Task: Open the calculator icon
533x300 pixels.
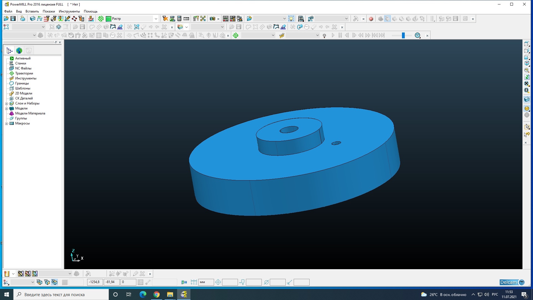Action: pyautogui.click(x=179, y=19)
